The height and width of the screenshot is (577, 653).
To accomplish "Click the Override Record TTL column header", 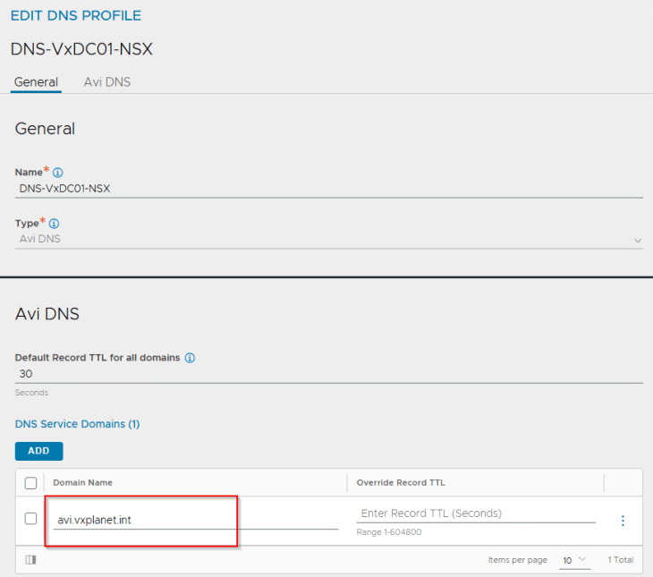I will pyautogui.click(x=401, y=483).
